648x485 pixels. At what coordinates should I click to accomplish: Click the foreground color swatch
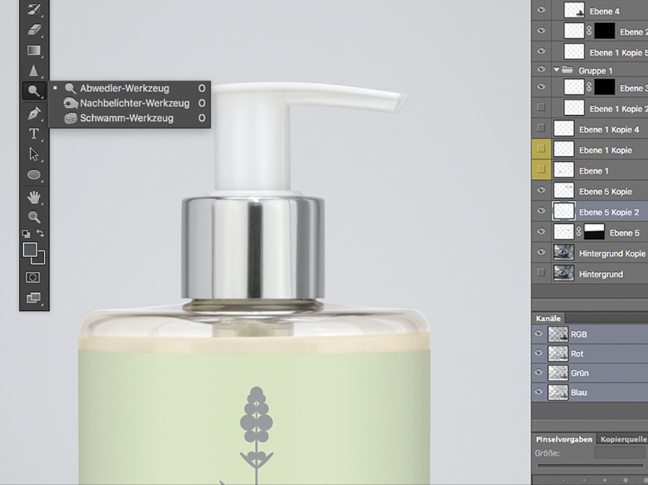(30, 250)
